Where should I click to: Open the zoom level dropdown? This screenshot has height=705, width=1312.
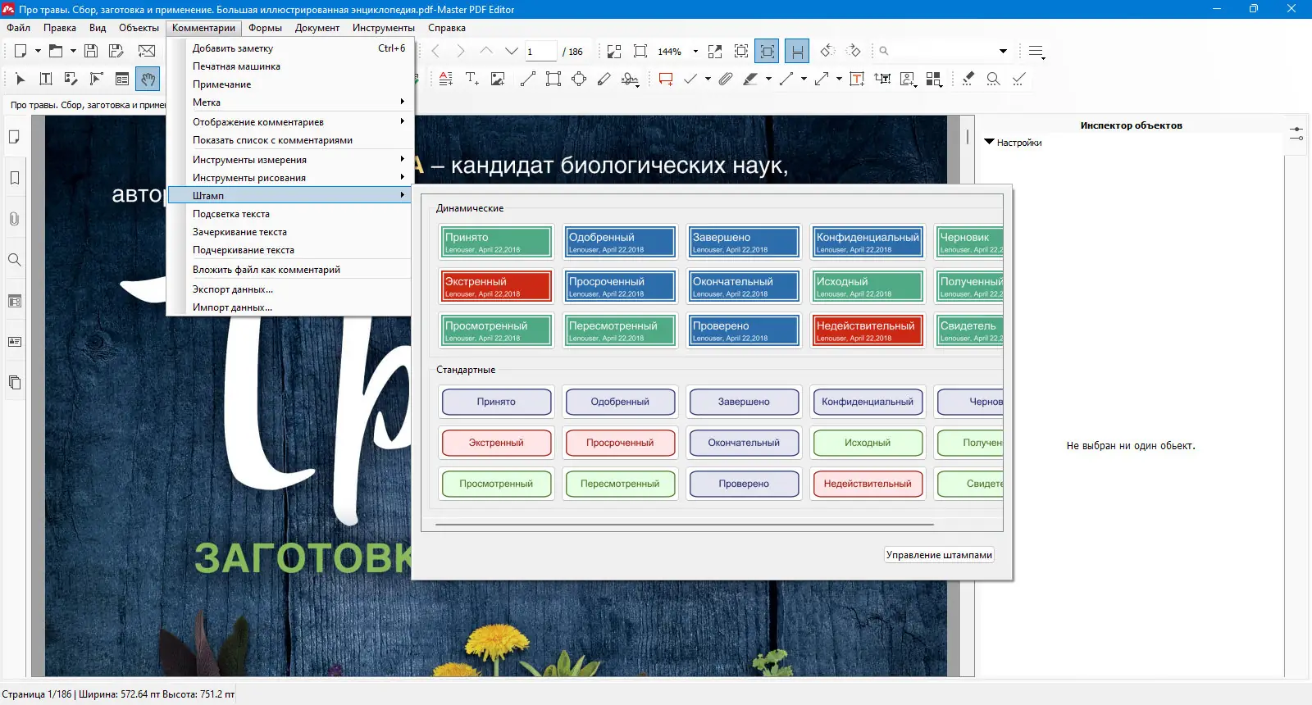(695, 52)
